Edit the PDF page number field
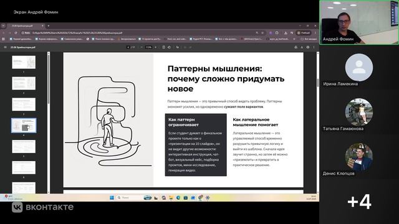Viewport: 399px width, 224px height. coord(128,47)
